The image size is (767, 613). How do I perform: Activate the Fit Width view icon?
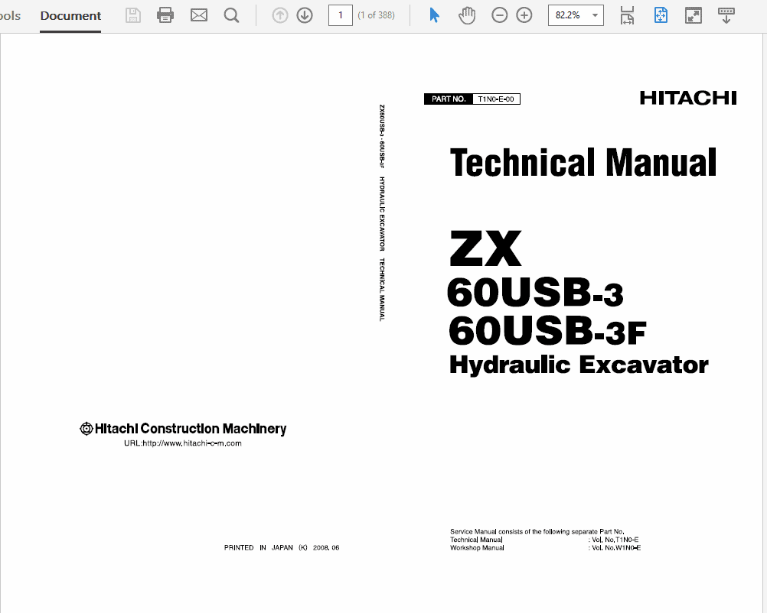[x=627, y=15]
